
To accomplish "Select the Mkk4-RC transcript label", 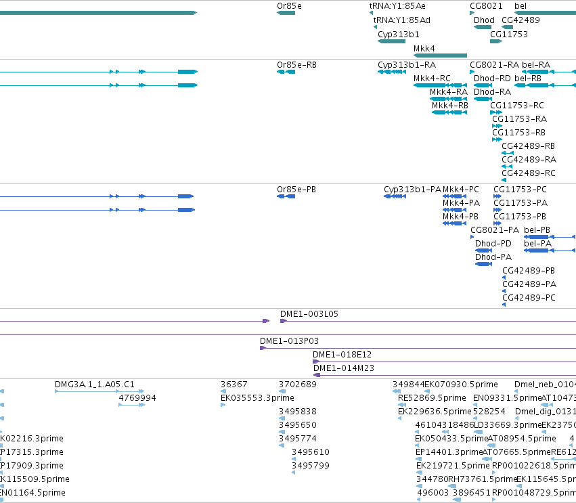I will coord(432,79).
